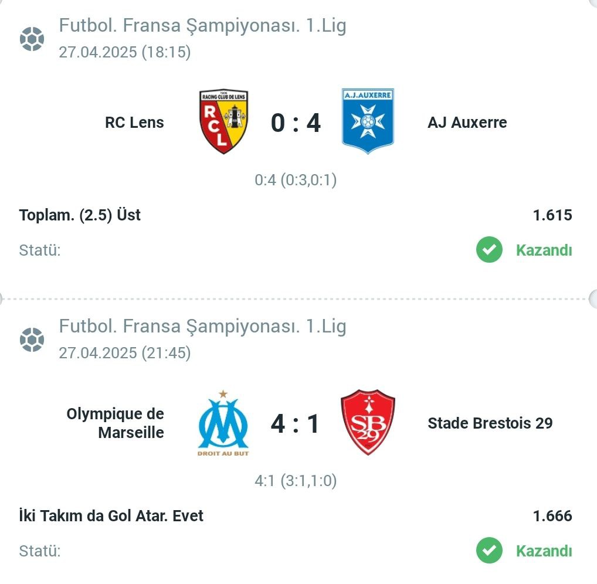Click the AJ Auxerre club crest
The width and height of the screenshot is (597, 584).
coord(368,121)
